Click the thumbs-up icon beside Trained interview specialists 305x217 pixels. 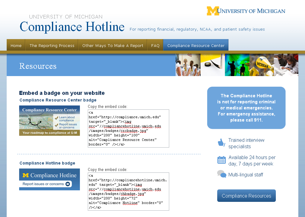point(221,142)
